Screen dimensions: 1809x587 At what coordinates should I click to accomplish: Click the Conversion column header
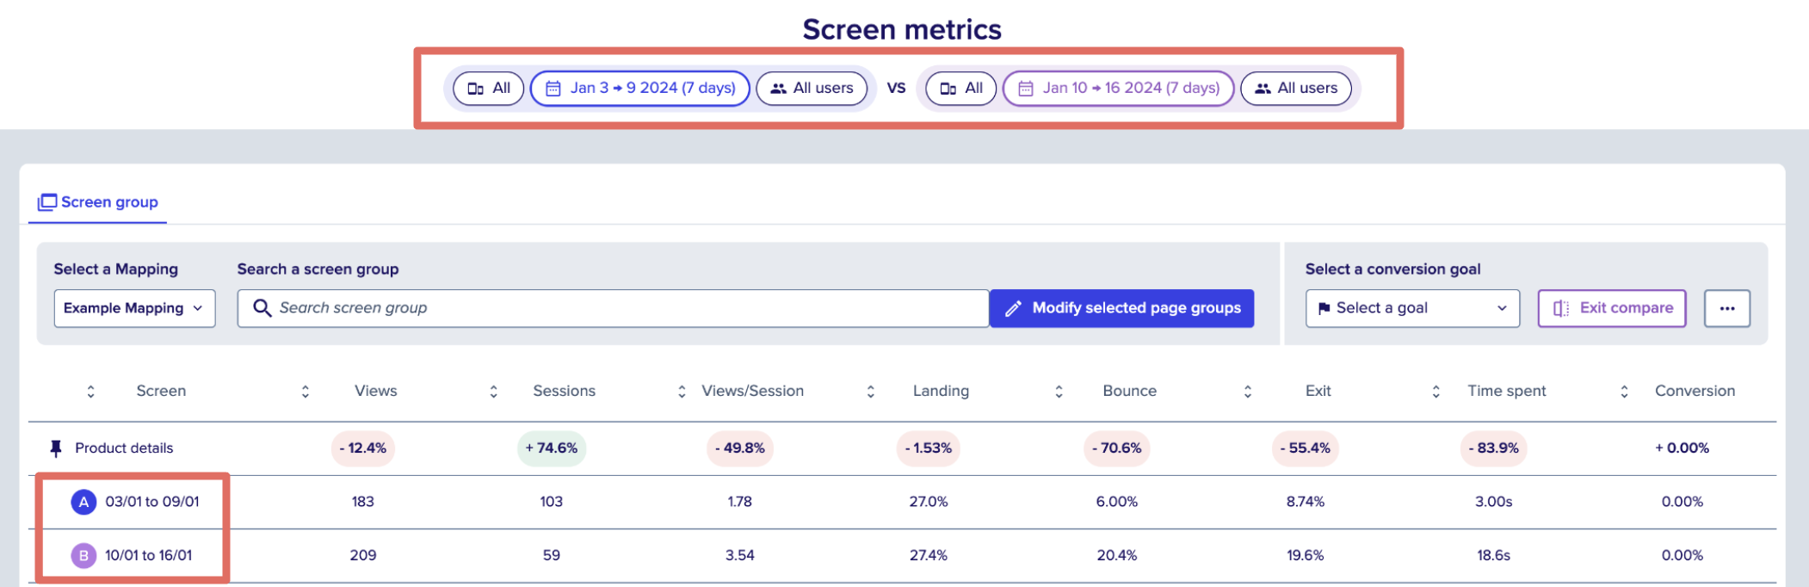(1695, 391)
